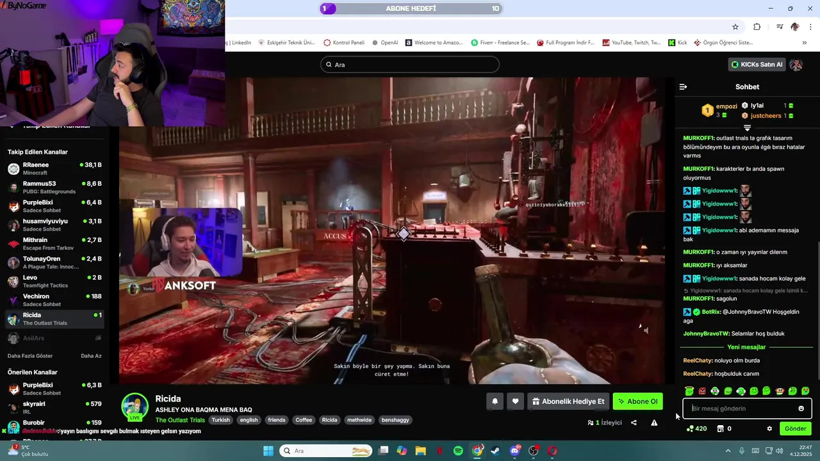Click the Kick site search field
The width and height of the screenshot is (820, 461).
(x=410, y=65)
